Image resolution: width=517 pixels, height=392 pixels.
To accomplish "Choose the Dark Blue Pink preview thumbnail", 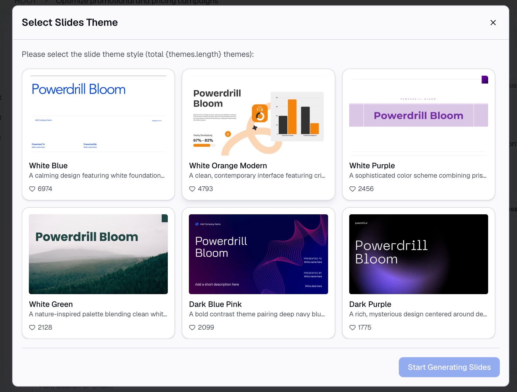I will [258, 254].
